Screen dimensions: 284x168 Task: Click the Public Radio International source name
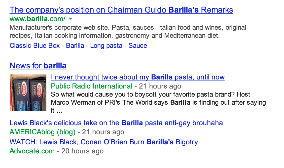point(92,86)
